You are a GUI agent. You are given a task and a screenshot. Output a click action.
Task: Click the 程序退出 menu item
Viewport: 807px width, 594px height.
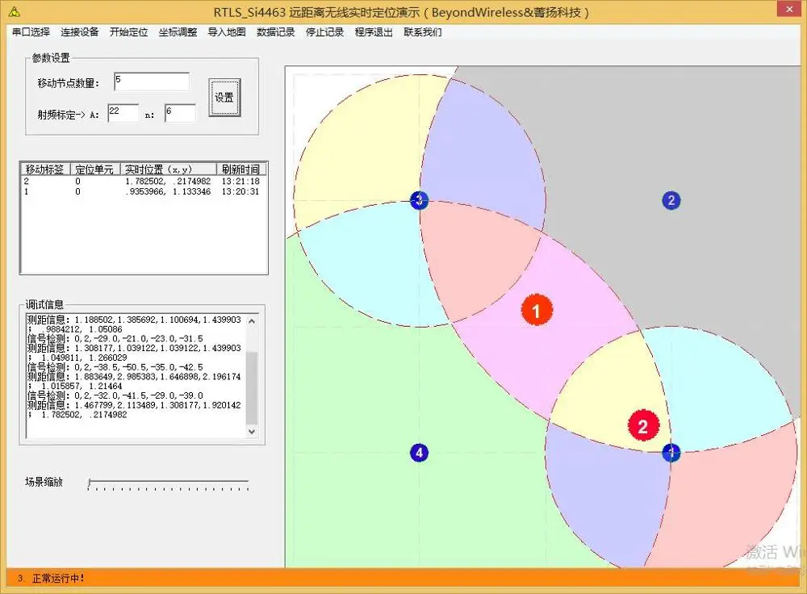coord(374,32)
